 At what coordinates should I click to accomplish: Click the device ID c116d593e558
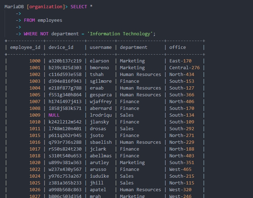tap(65, 75)
